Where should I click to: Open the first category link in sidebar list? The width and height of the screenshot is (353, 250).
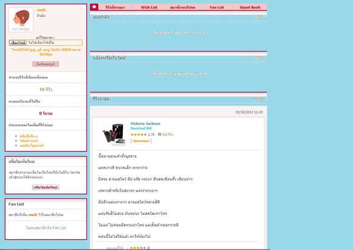pos(29,136)
